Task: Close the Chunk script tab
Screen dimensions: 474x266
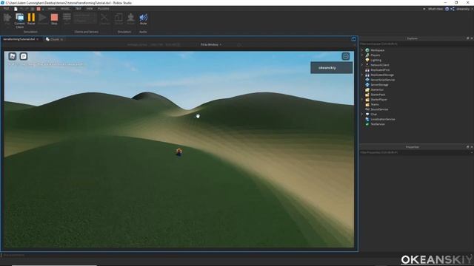Action: [61, 39]
